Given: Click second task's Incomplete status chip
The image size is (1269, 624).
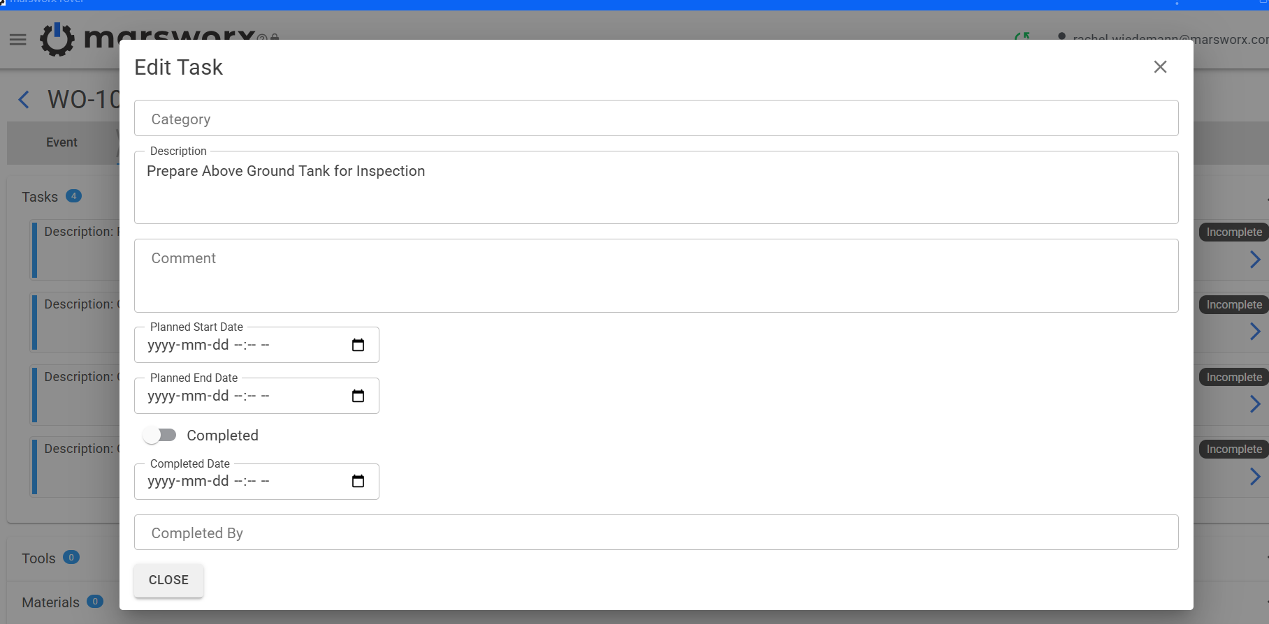Looking at the screenshot, I should [x=1234, y=305].
